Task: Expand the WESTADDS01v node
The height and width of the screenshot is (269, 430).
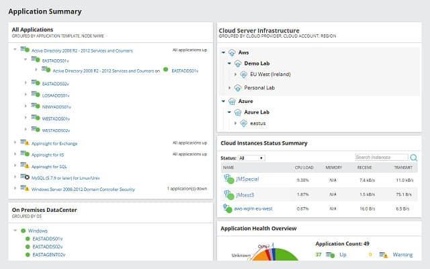Action: pyautogui.click(x=26, y=118)
